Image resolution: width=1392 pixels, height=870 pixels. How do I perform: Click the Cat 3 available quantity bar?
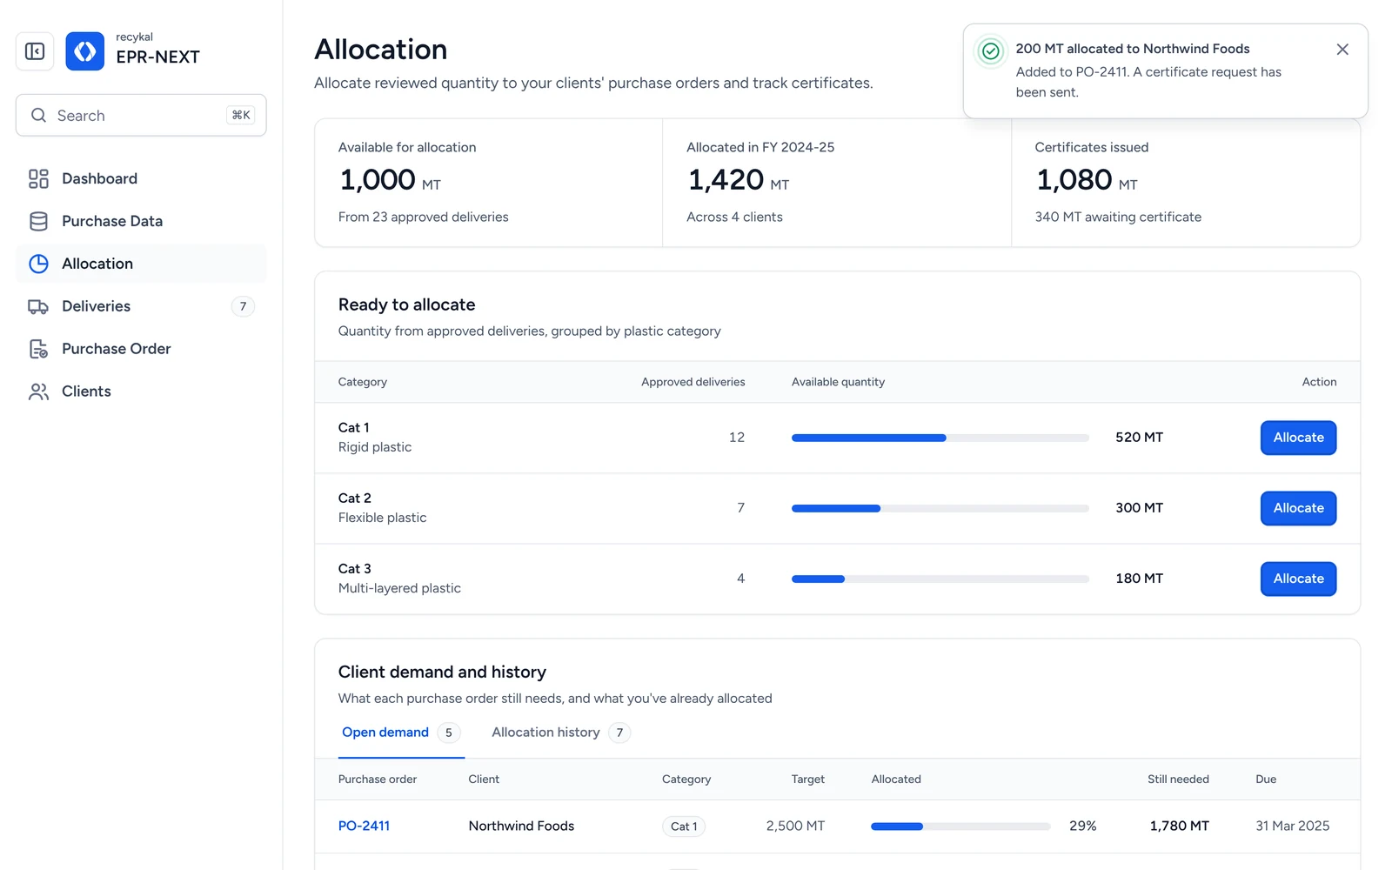pos(940,579)
